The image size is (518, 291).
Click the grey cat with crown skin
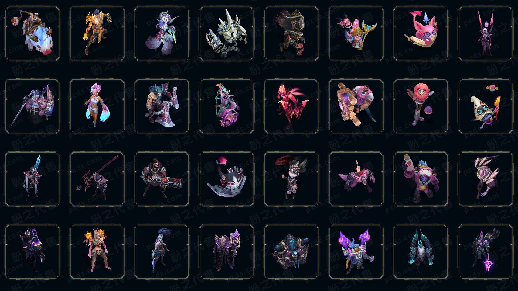(227, 179)
